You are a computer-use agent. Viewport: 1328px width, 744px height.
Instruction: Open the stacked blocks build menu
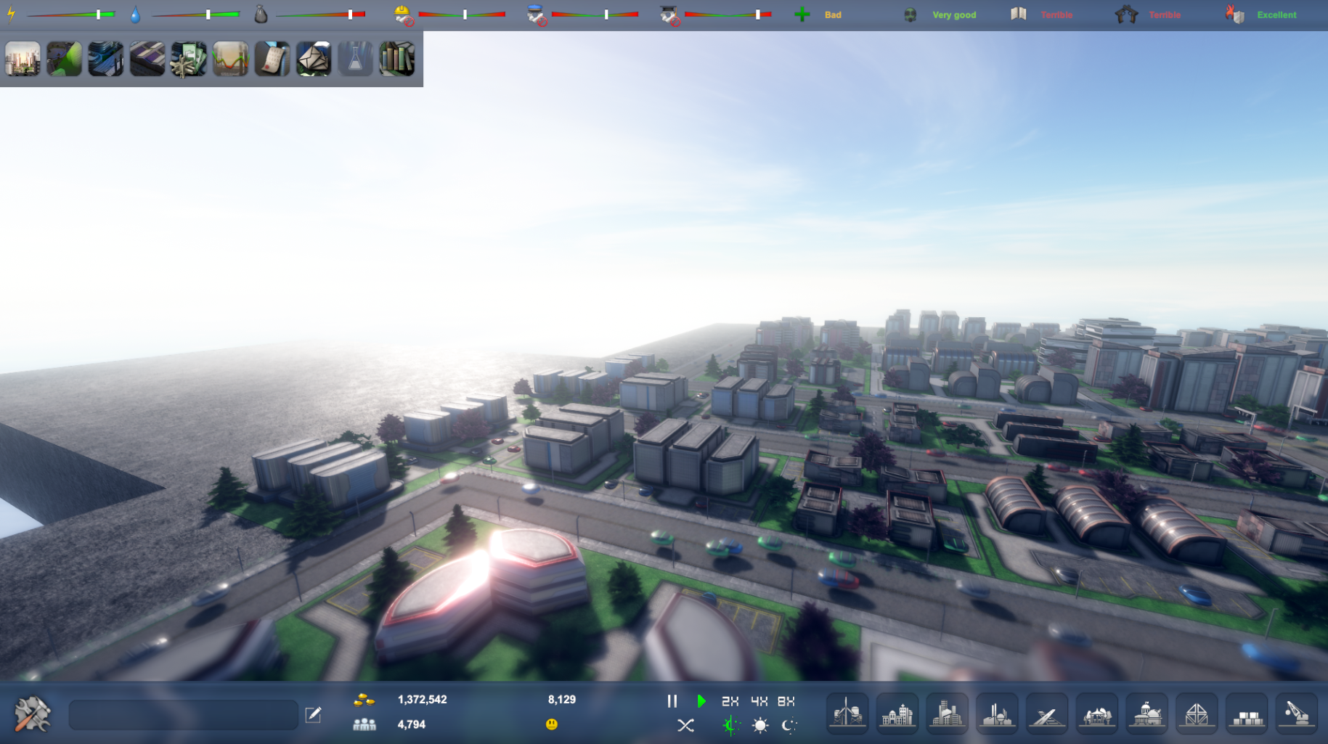[1247, 714]
